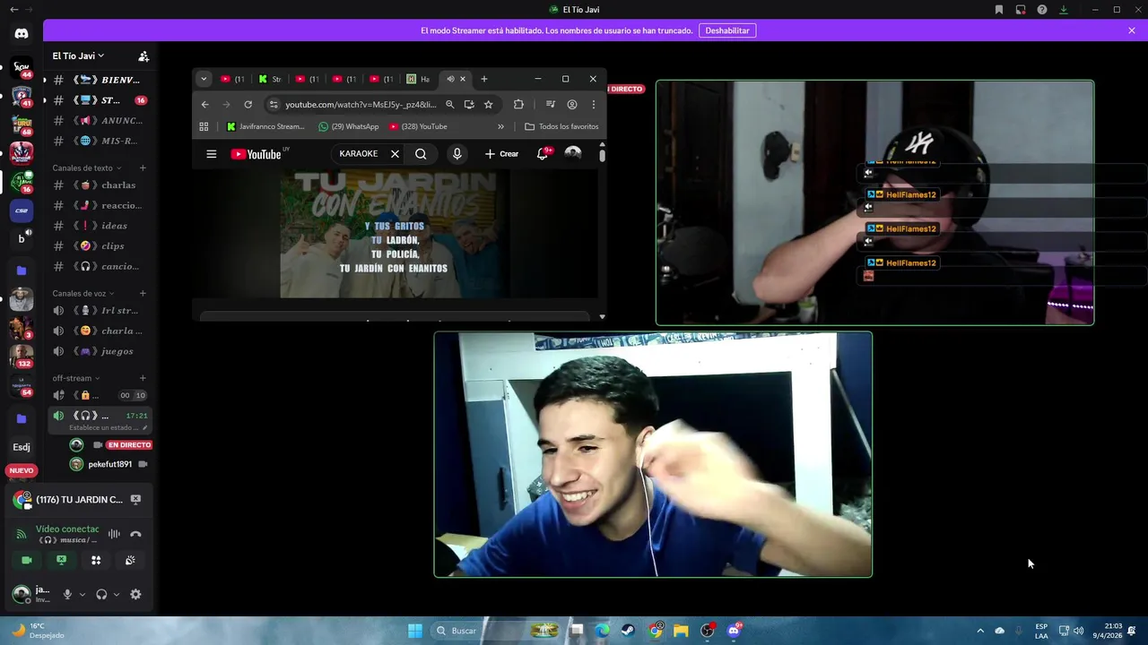This screenshot has height=645, width=1148.
Task: Click the NUEVO unread indicator pill
Action: [22, 470]
